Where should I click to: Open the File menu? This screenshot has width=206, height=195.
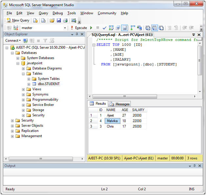coord(9,13)
